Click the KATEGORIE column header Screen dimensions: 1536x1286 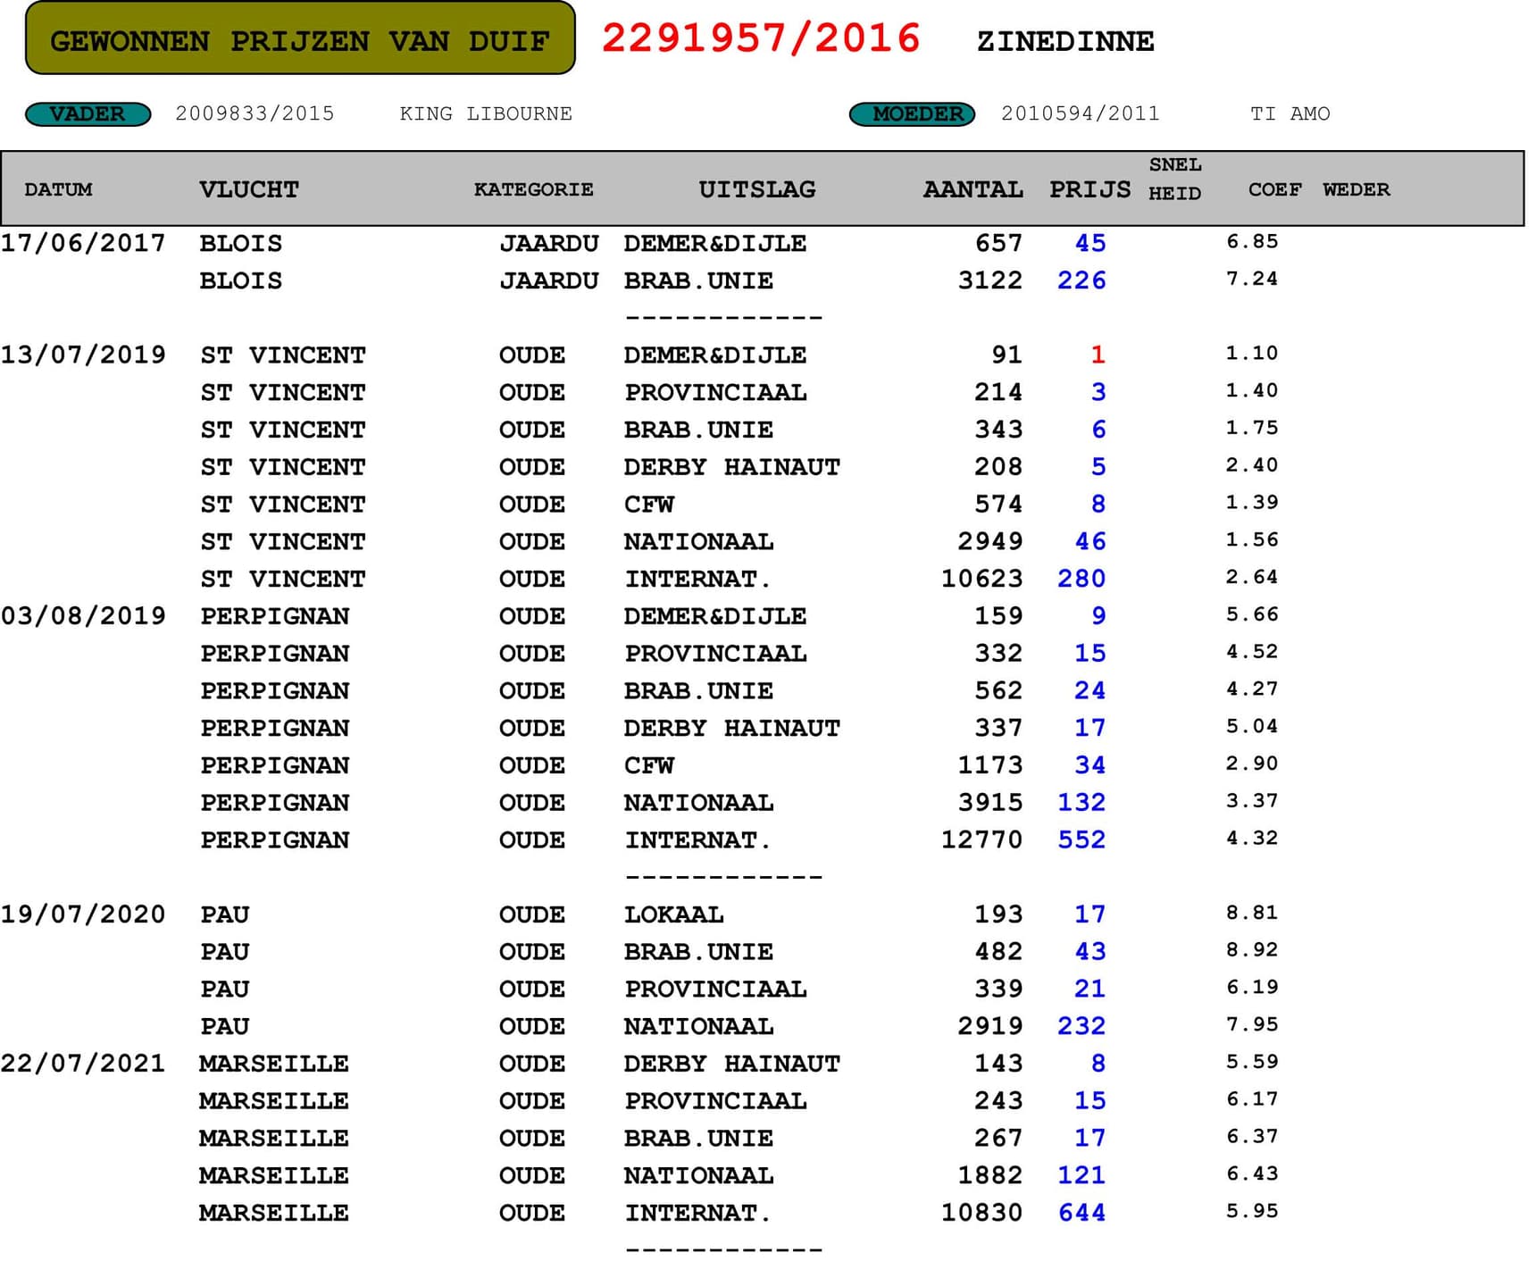[533, 190]
